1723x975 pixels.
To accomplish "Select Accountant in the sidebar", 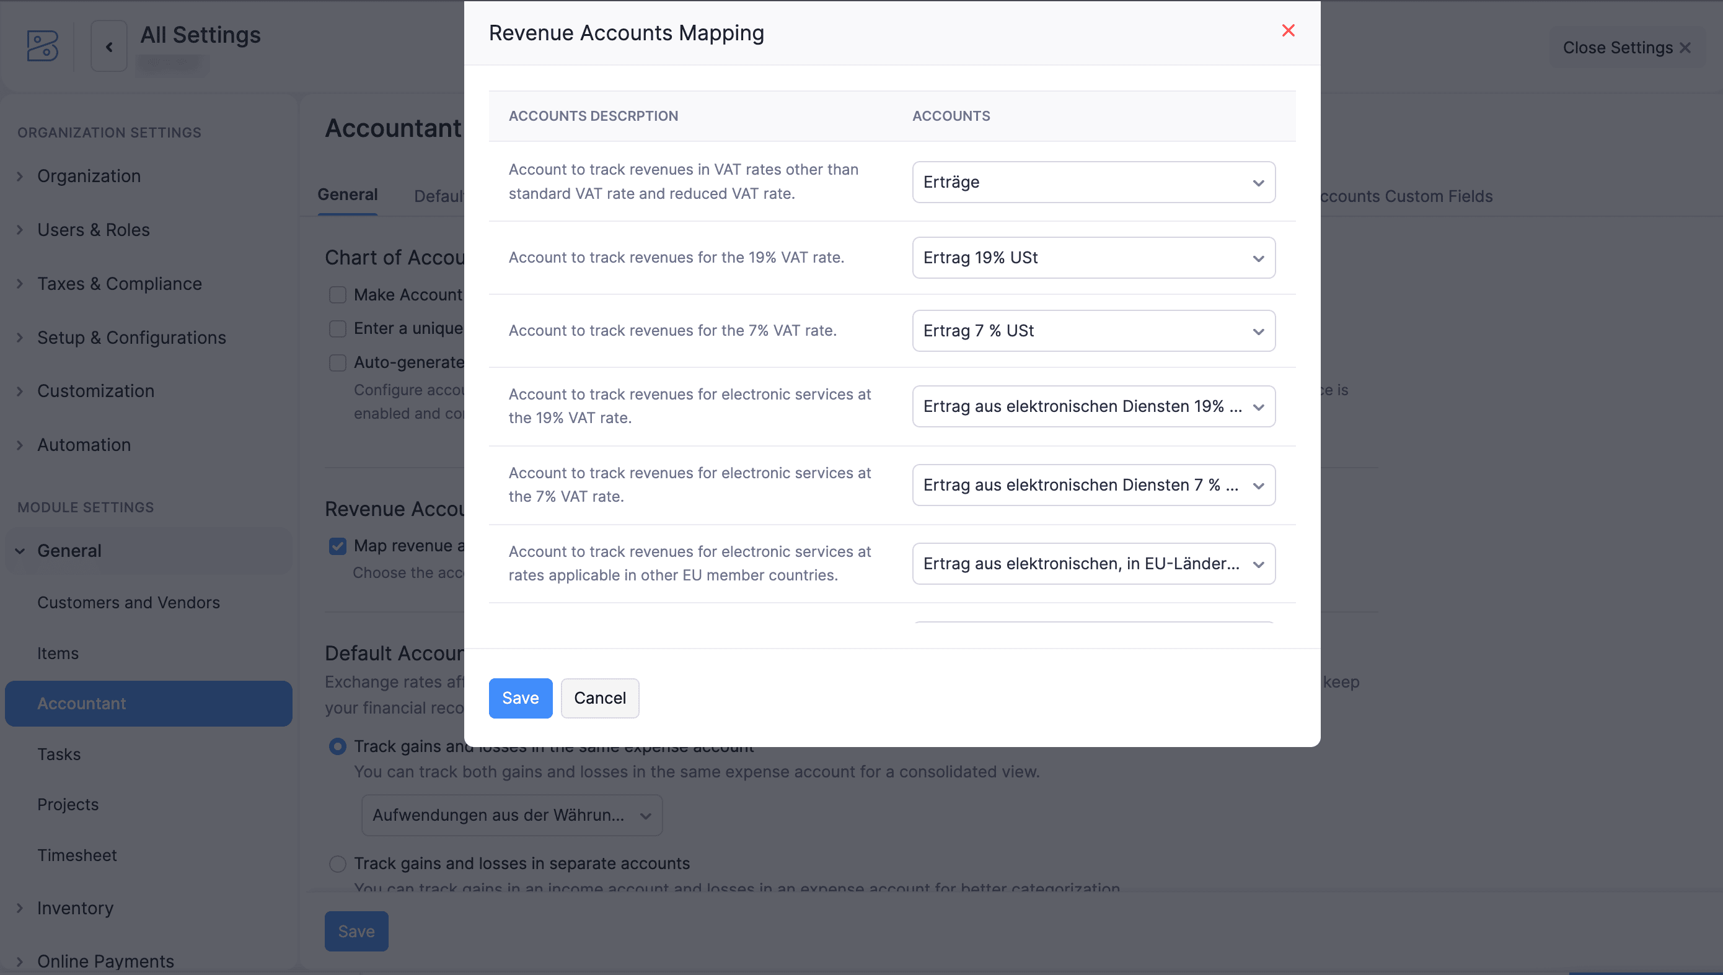I will 82,703.
